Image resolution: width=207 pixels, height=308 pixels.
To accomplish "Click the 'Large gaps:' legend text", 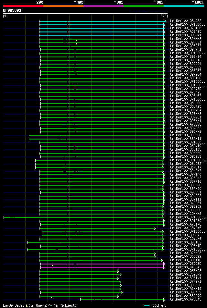I will click(14, 306).
